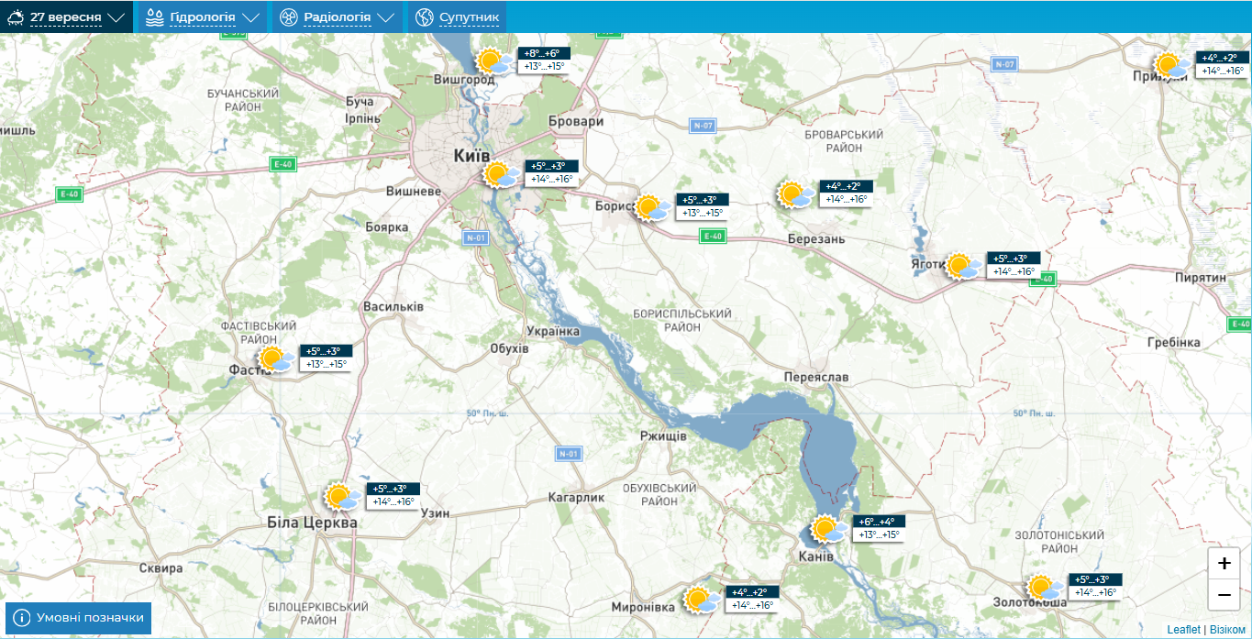Expand the Радіологія dropdown menu
Viewport: 1252px width, 639px height.
click(337, 17)
